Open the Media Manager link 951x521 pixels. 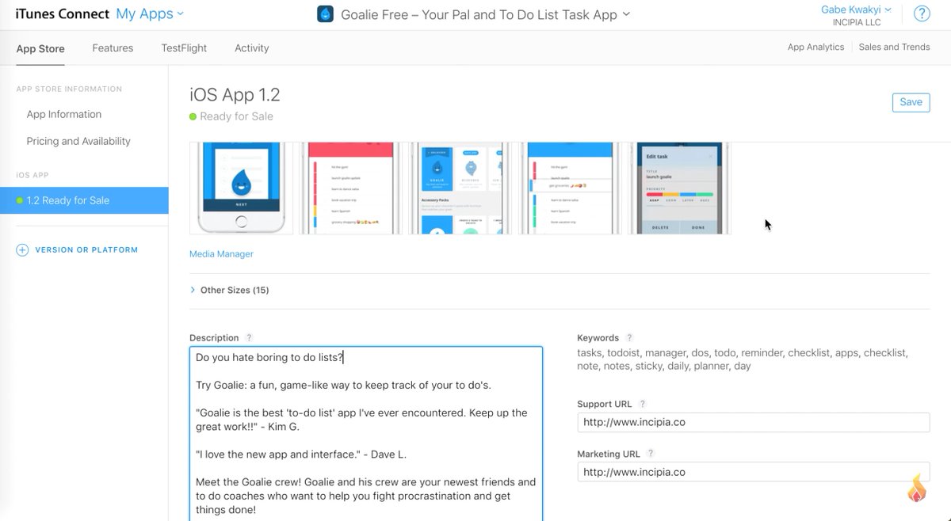(221, 254)
